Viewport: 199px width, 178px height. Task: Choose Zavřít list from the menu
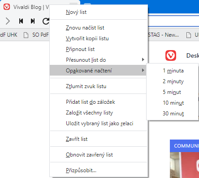point(99,139)
